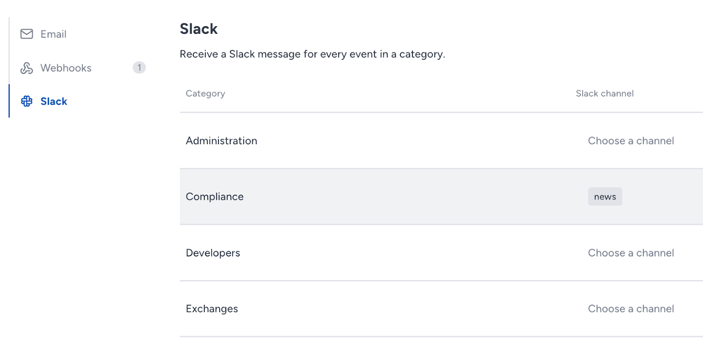Click the Slack page heading

199,29
